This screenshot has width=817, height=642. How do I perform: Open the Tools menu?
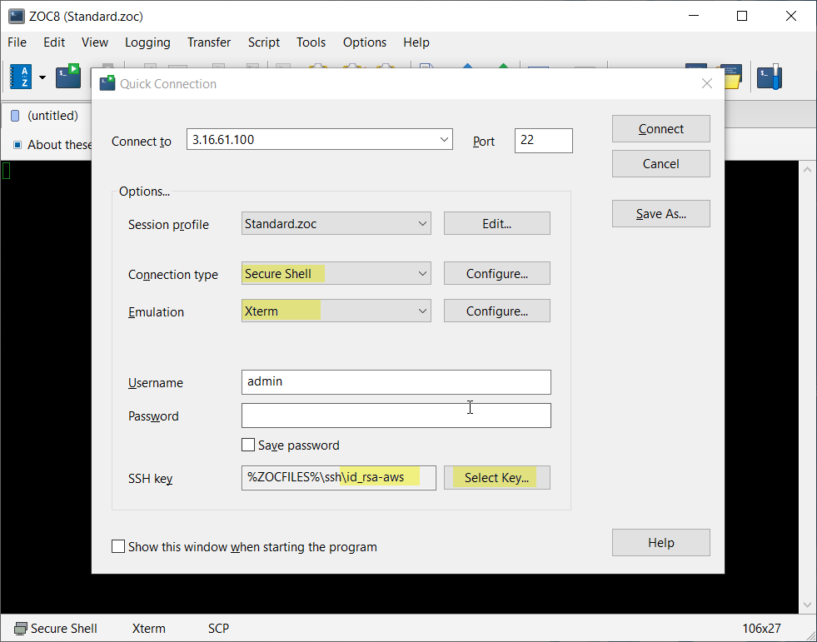click(x=311, y=42)
